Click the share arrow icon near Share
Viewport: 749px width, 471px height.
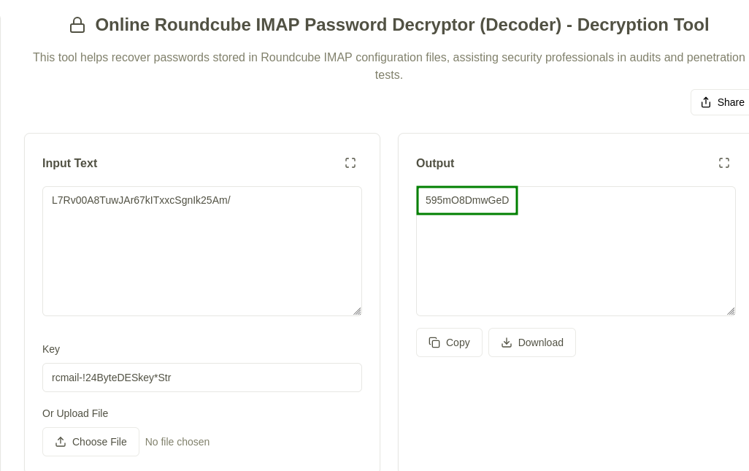point(706,102)
